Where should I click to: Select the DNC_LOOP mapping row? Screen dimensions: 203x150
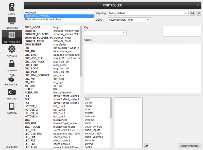pyautogui.click(x=52, y=68)
